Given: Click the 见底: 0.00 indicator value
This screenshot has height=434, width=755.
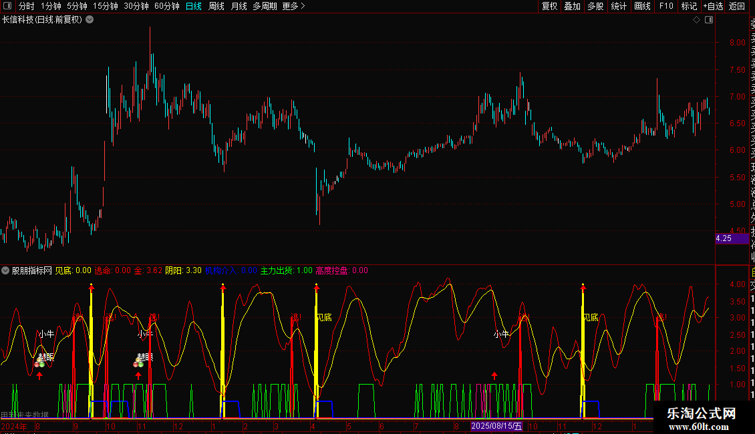Looking at the screenshot, I should pyautogui.click(x=73, y=270).
